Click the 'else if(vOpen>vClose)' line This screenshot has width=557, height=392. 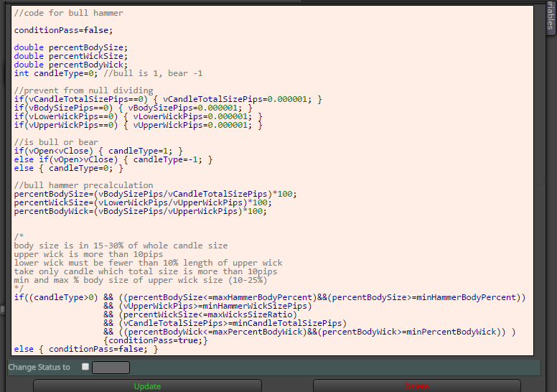tap(113, 159)
